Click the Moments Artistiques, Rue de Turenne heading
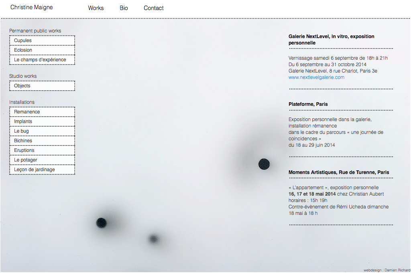The image size is (411, 273). pos(339,172)
